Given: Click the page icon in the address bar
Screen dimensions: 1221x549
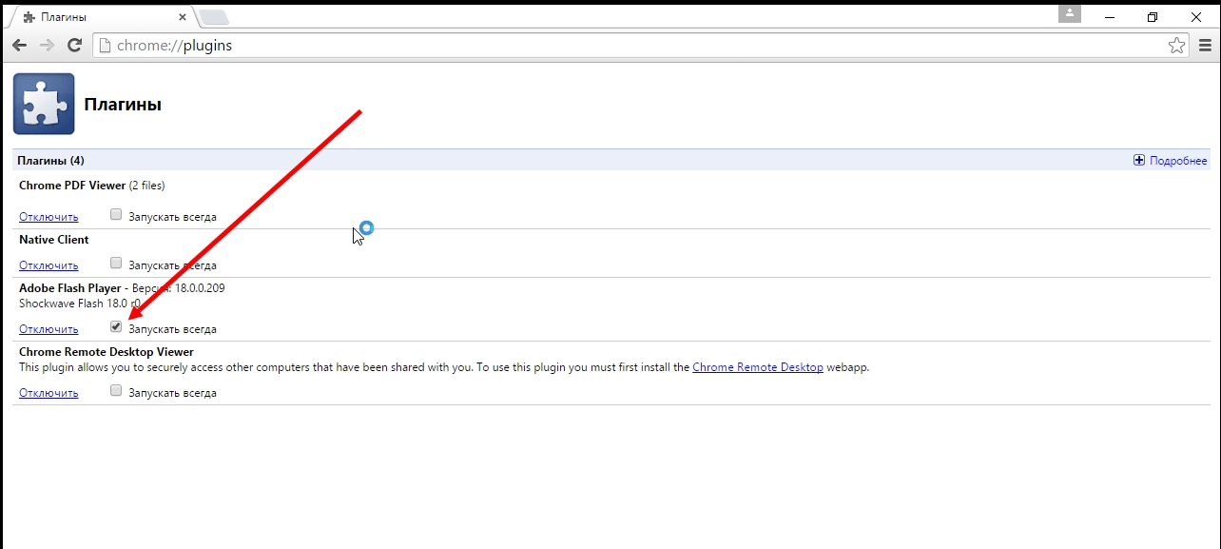Looking at the screenshot, I should 105,45.
